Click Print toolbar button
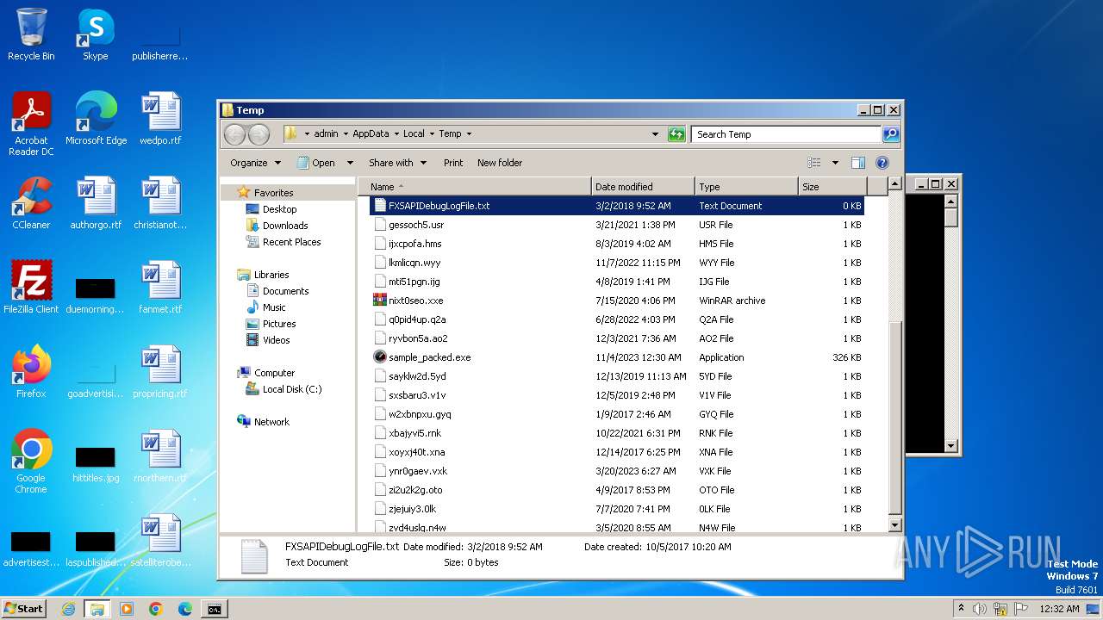 tap(453, 163)
